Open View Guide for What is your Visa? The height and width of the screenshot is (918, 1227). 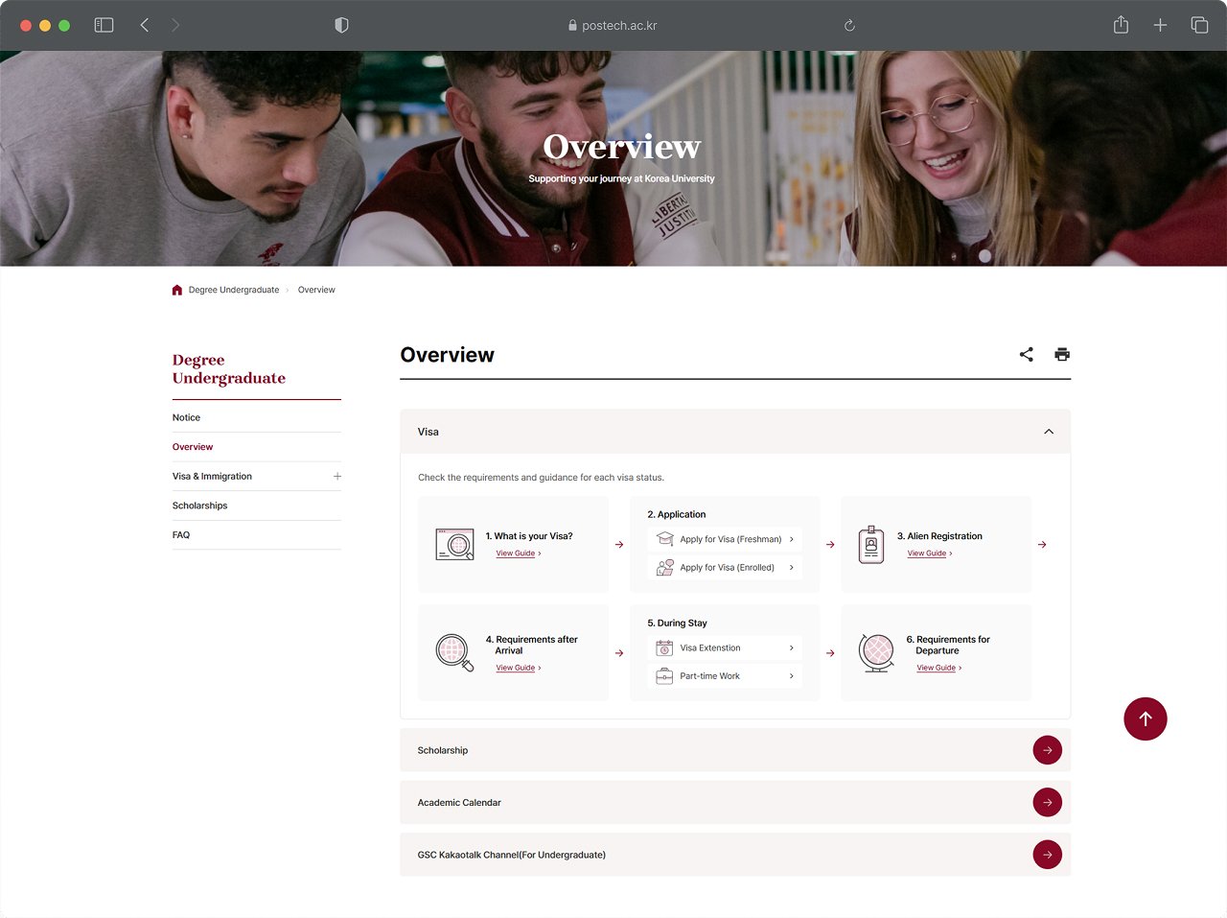tap(519, 553)
